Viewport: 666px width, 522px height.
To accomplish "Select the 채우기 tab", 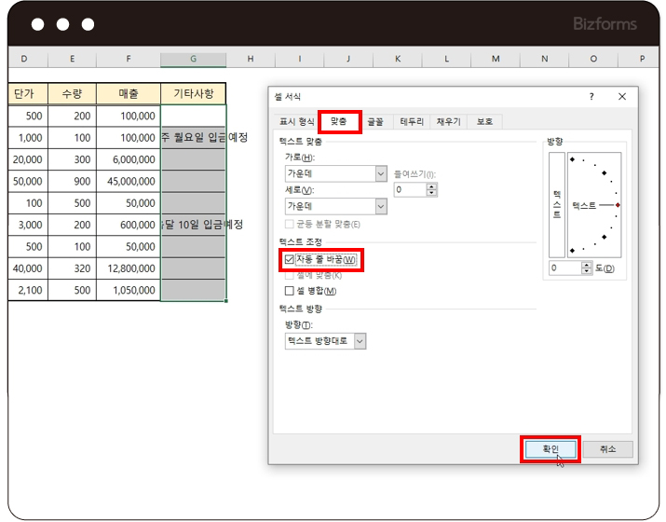I will [x=449, y=122].
